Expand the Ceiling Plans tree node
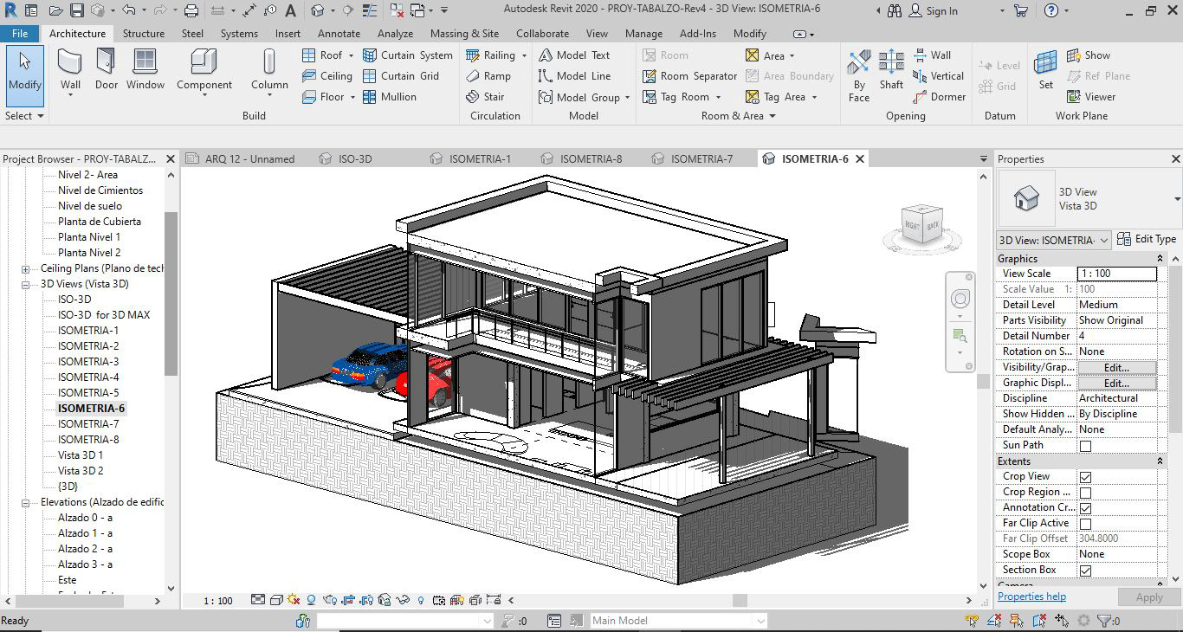The image size is (1183, 632). click(26, 268)
